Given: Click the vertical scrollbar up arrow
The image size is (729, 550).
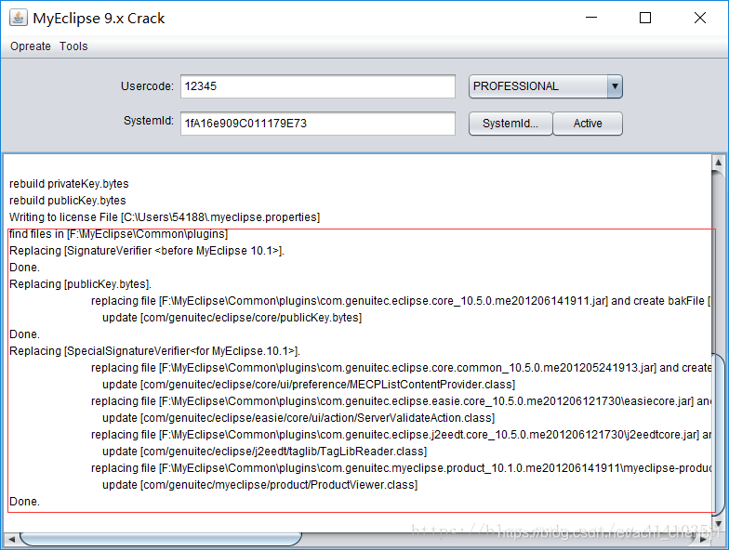Looking at the screenshot, I should [x=718, y=162].
